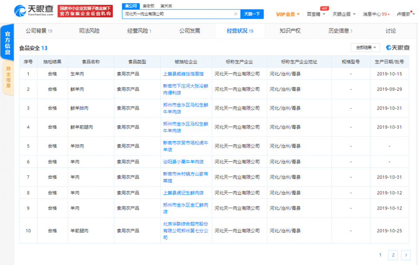Open the 历史信息 tab
The height and width of the screenshot is (265, 418).
click(x=340, y=31)
